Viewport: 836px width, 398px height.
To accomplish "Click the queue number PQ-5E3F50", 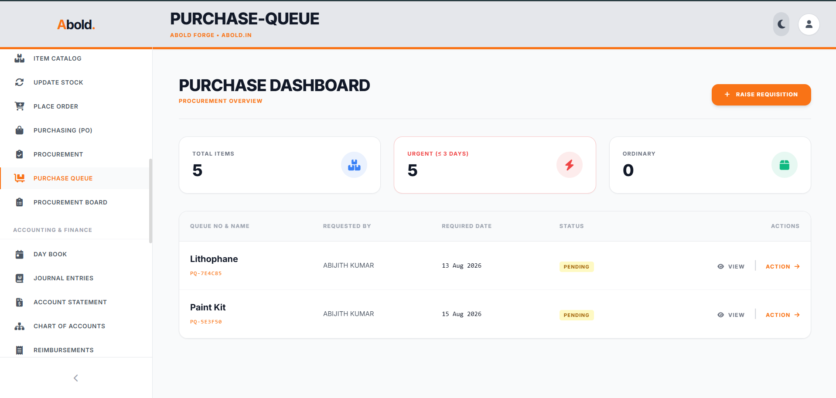I will pyautogui.click(x=206, y=322).
